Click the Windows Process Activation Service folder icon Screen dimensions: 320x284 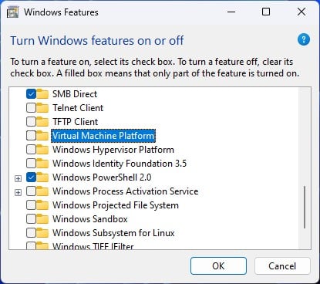pos(42,191)
